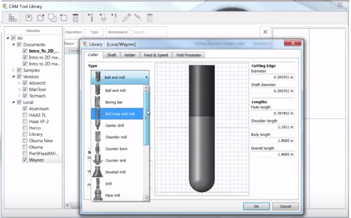The width and height of the screenshot is (351, 218).
Task: Click the cutting edge Diameter field
Action: pyautogui.click(x=273, y=77)
